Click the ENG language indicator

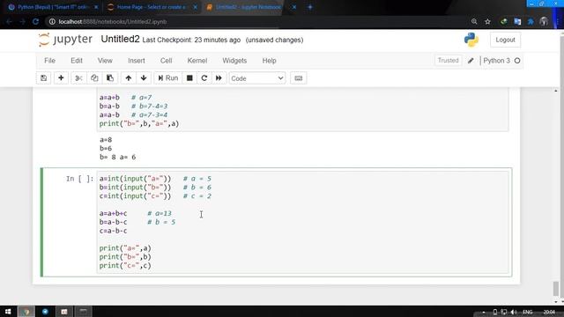527,312
